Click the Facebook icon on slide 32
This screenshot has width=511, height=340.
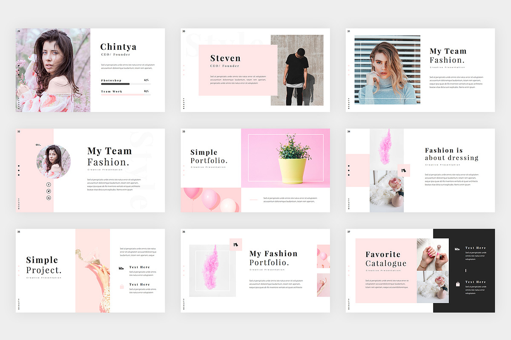(x=49, y=184)
